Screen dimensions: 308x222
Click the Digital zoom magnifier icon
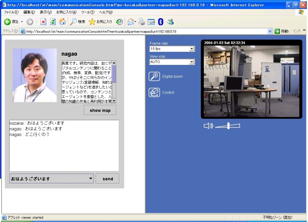click(154, 76)
